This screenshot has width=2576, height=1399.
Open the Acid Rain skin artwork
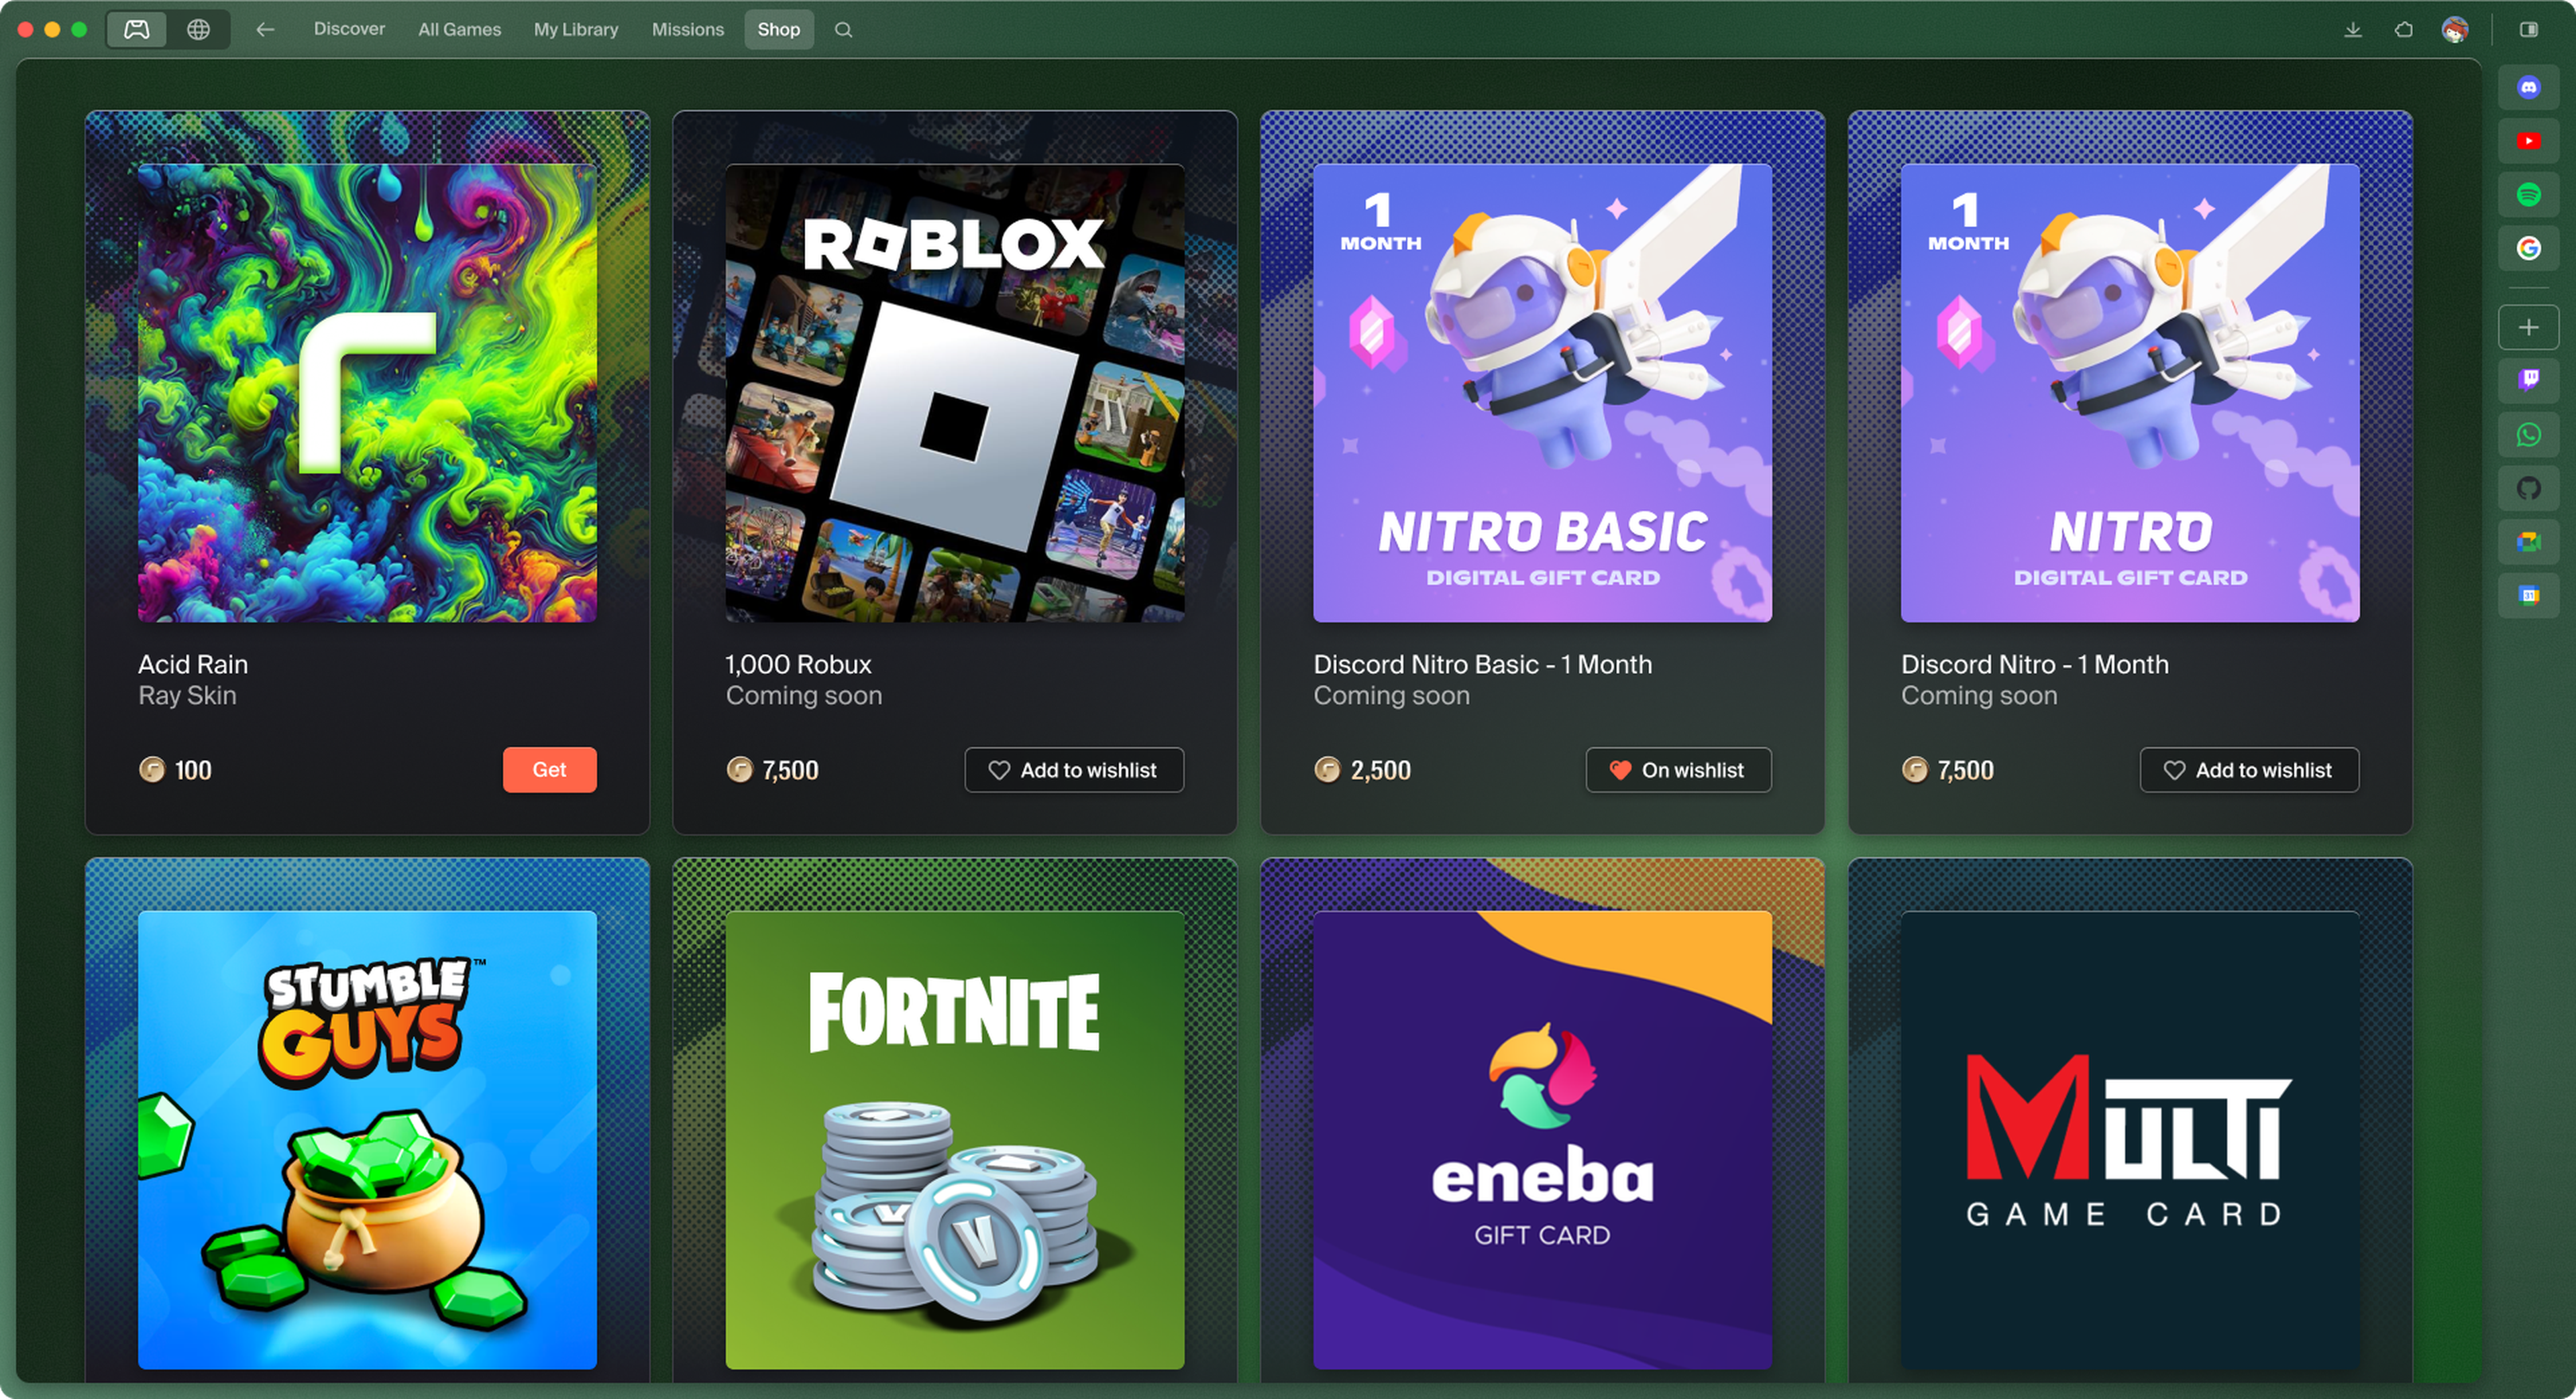367,393
